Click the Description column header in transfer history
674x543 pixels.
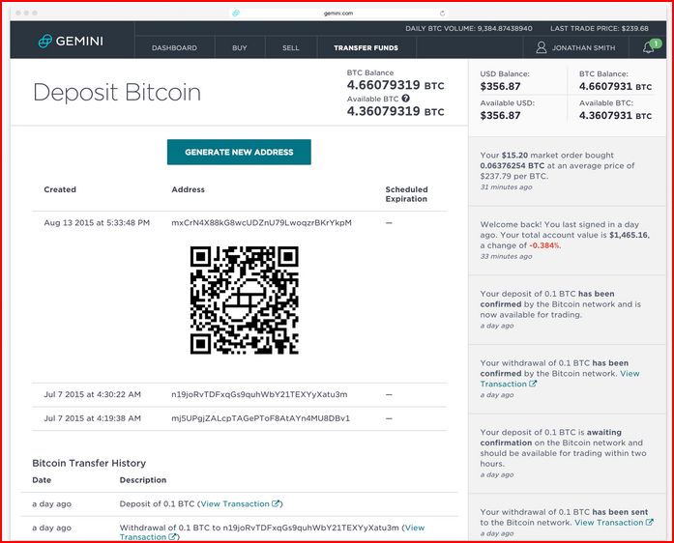pyautogui.click(x=143, y=480)
